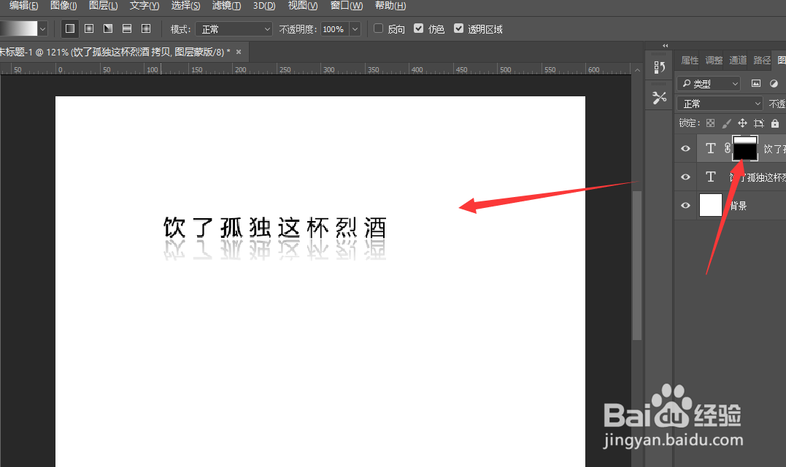This screenshot has height=467, width=786.
Task: Open the 选择(S) menu
Action: 185,6
